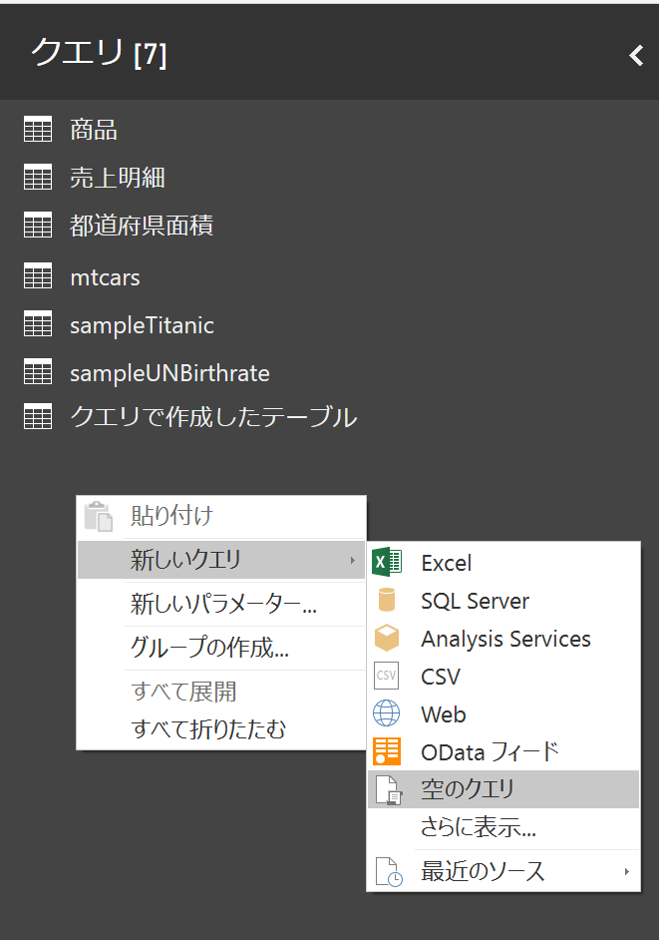659x940 pixels.
Task: Select the sampleTitanic query
Action: click(142, 325)
